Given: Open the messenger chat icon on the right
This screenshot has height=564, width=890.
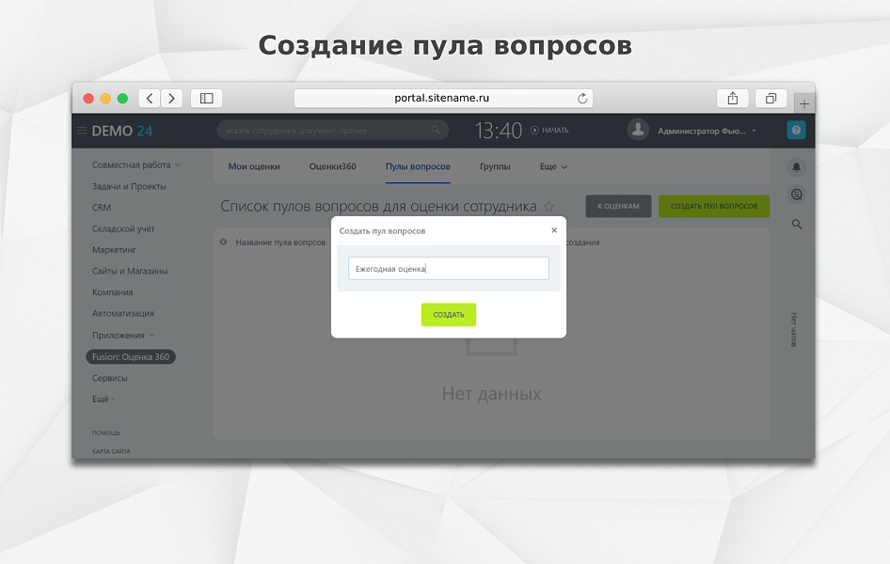Looking at the screenshot, I should coord(796,193).
